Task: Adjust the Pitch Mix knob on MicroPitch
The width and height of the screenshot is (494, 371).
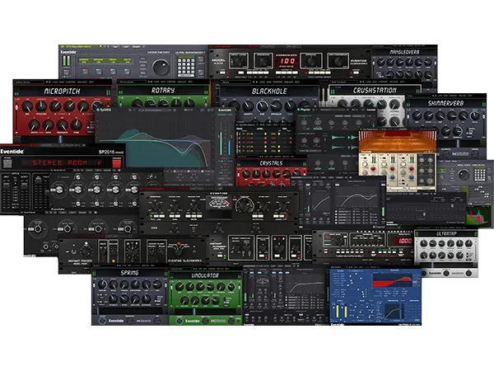Action: click(x=41, y=106)
